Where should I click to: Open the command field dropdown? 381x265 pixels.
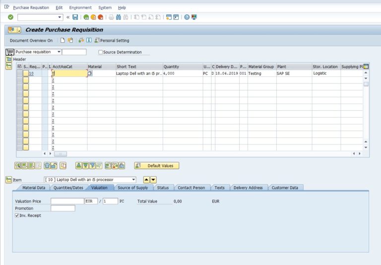60,17
